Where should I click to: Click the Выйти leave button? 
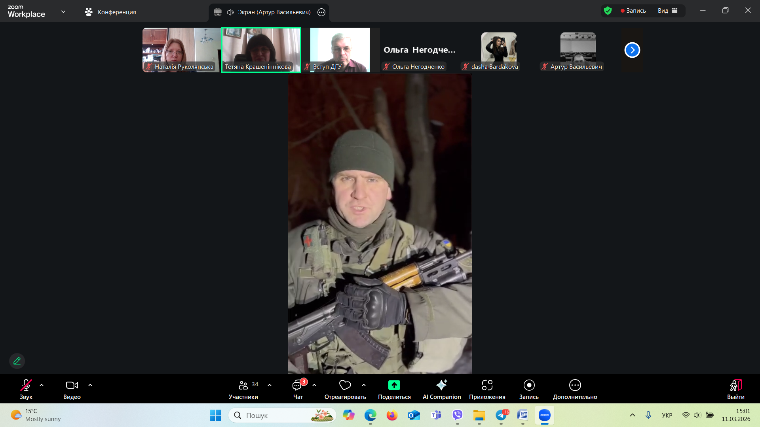click(x=735, y=389)
